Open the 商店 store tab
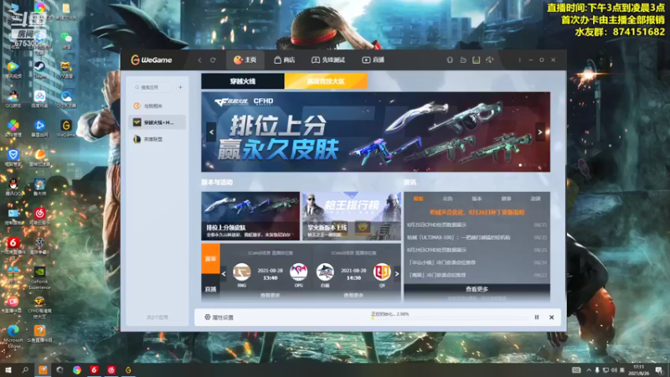This screenshot has width=670, height=377. [x=285, y=60]
